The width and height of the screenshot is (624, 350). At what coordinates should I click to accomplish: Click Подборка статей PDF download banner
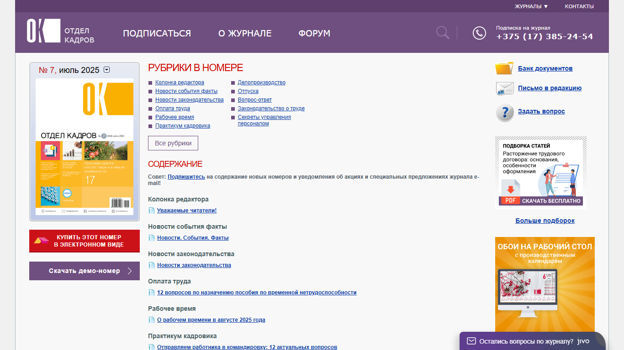pos(541,173)
